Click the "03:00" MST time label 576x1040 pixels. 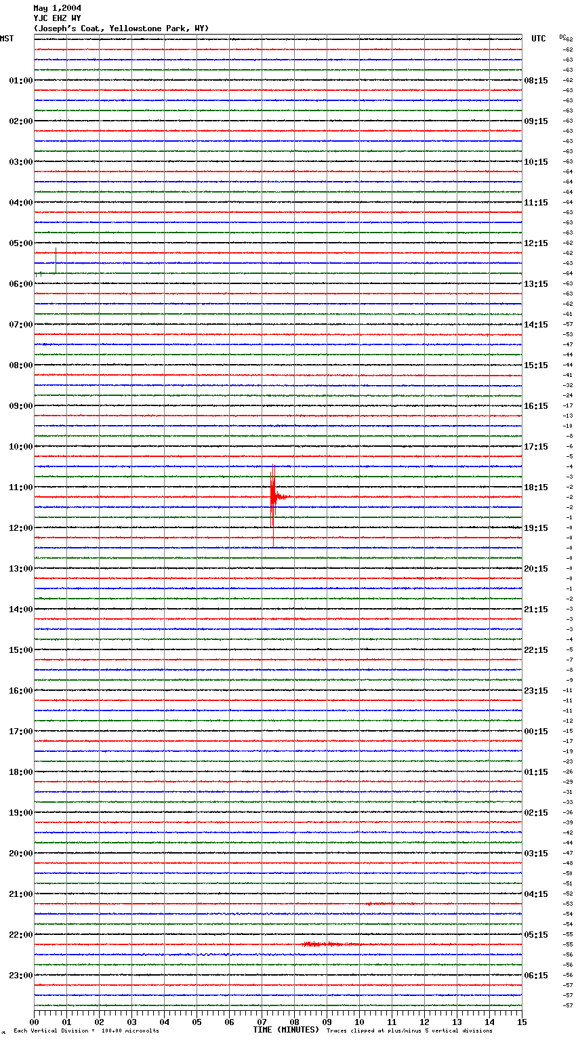click(21, 162)
